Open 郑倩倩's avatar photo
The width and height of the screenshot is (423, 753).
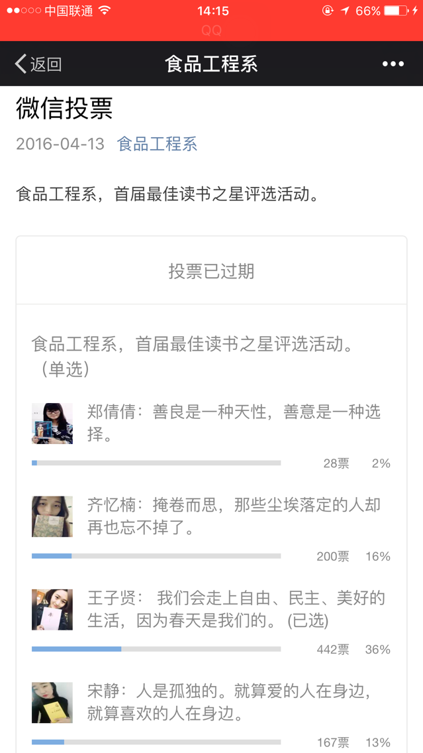coord(52,423)
